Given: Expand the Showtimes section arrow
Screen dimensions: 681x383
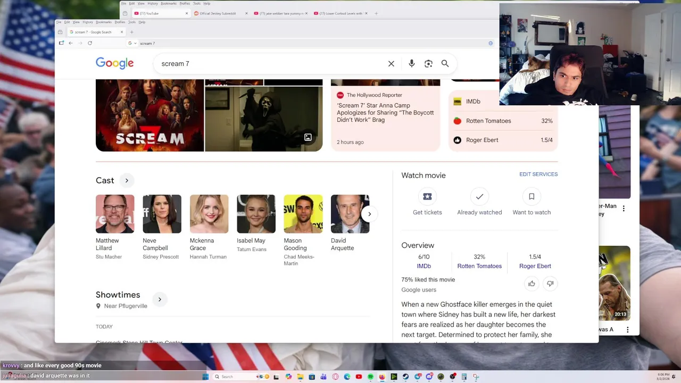Looking at the screenshot, I should [160, 299].
